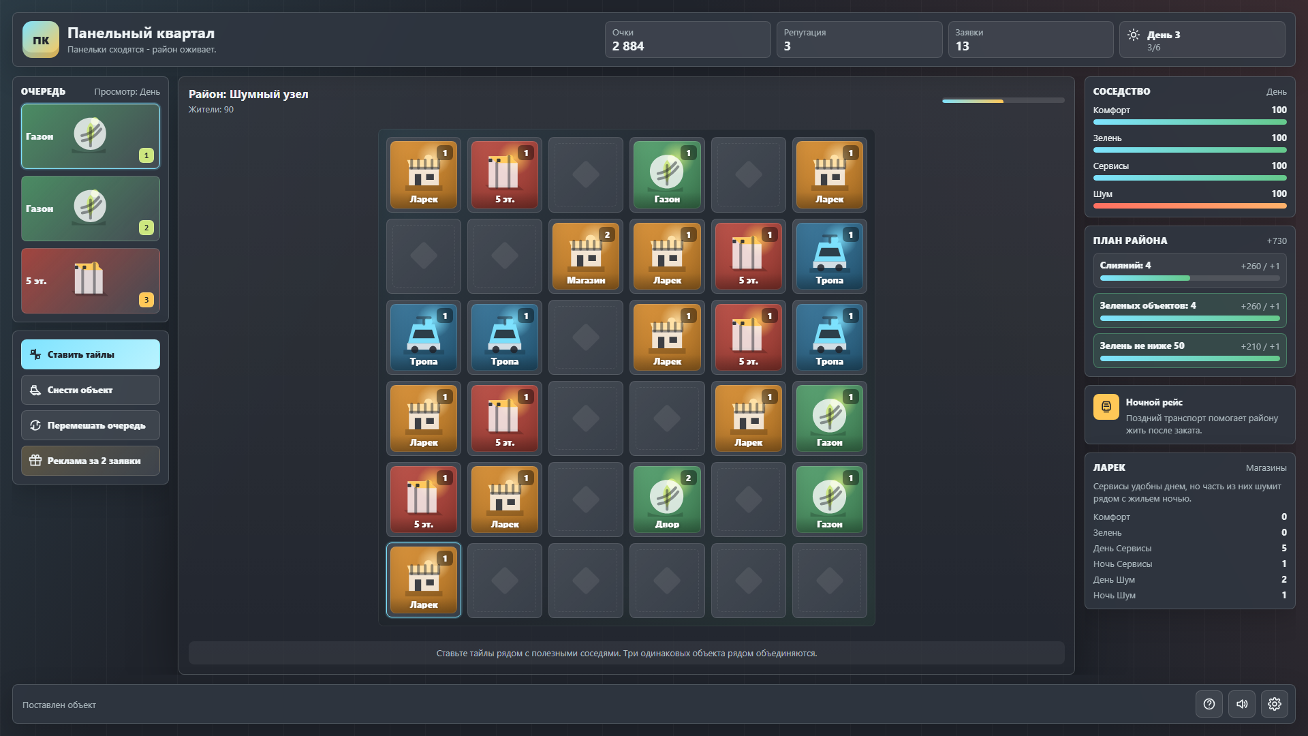Select the 5 эт. queue card

point(91,281)
